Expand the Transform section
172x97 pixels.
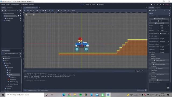(153, 70)
